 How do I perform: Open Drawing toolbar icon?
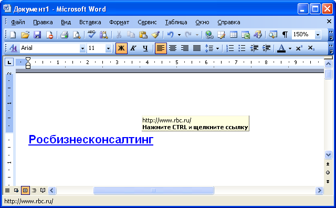click(x=258, y=35)
